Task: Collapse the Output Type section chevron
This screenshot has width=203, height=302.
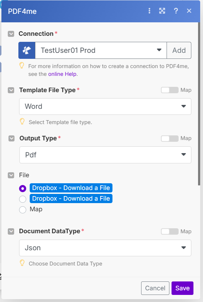Action: (x=12, y=138)
